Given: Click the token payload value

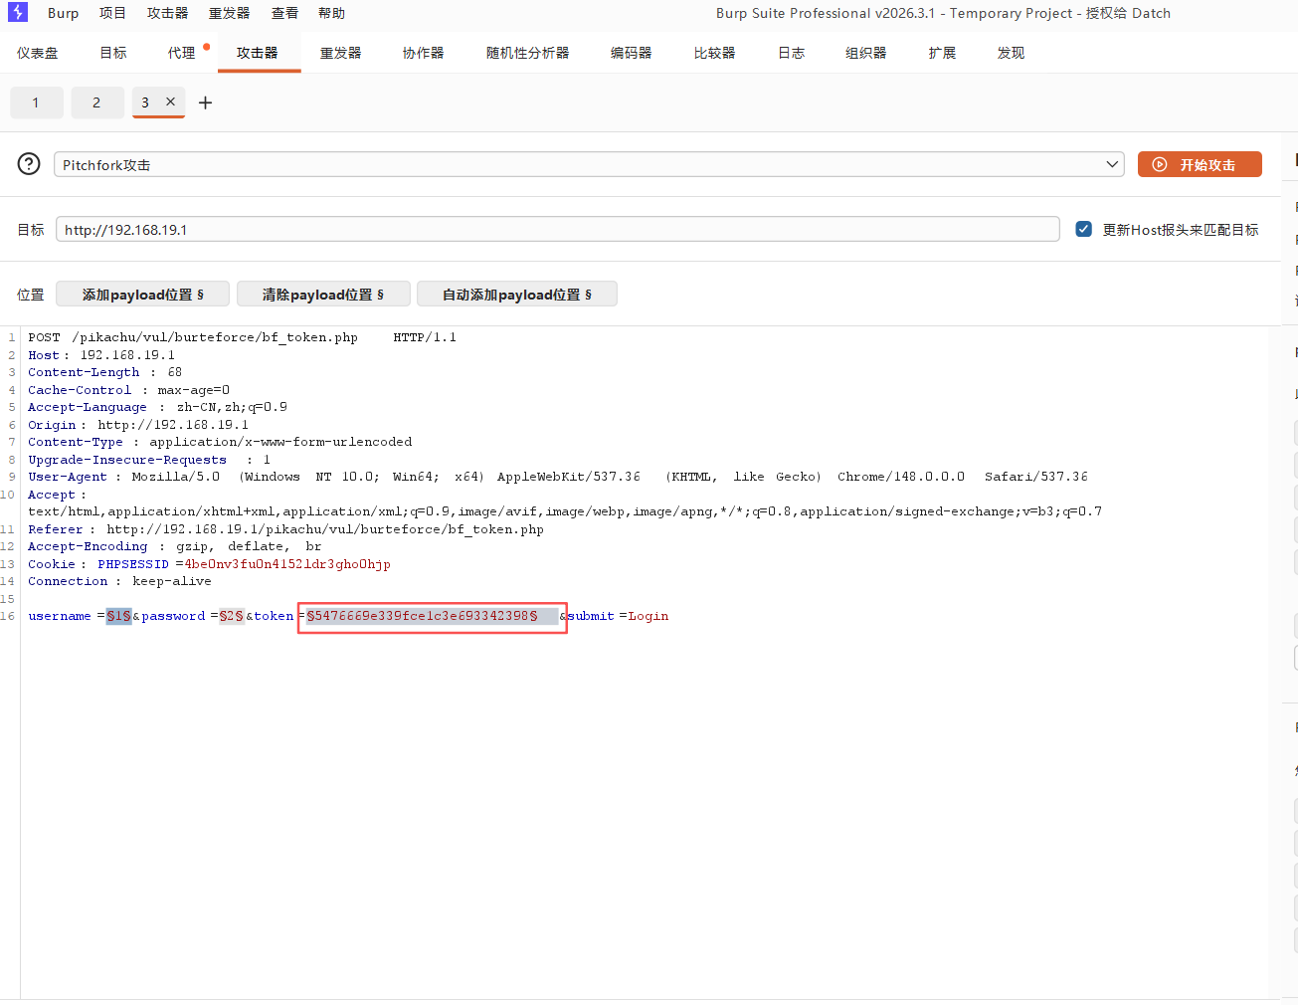Looking at the screenshot, I should click(x=422, y=616).
